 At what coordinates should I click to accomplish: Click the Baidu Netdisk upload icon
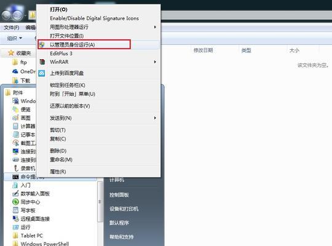pyautogui.click(x=42, y=73)
